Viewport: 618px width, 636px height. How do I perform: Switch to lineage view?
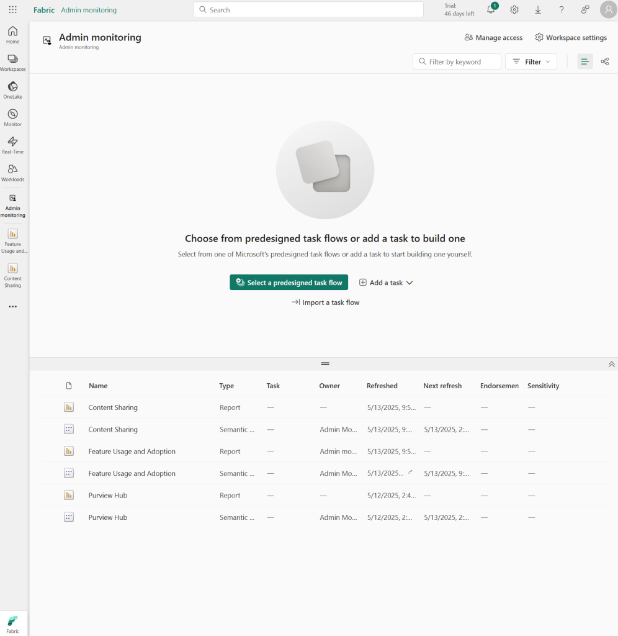(x=605, y=61)
